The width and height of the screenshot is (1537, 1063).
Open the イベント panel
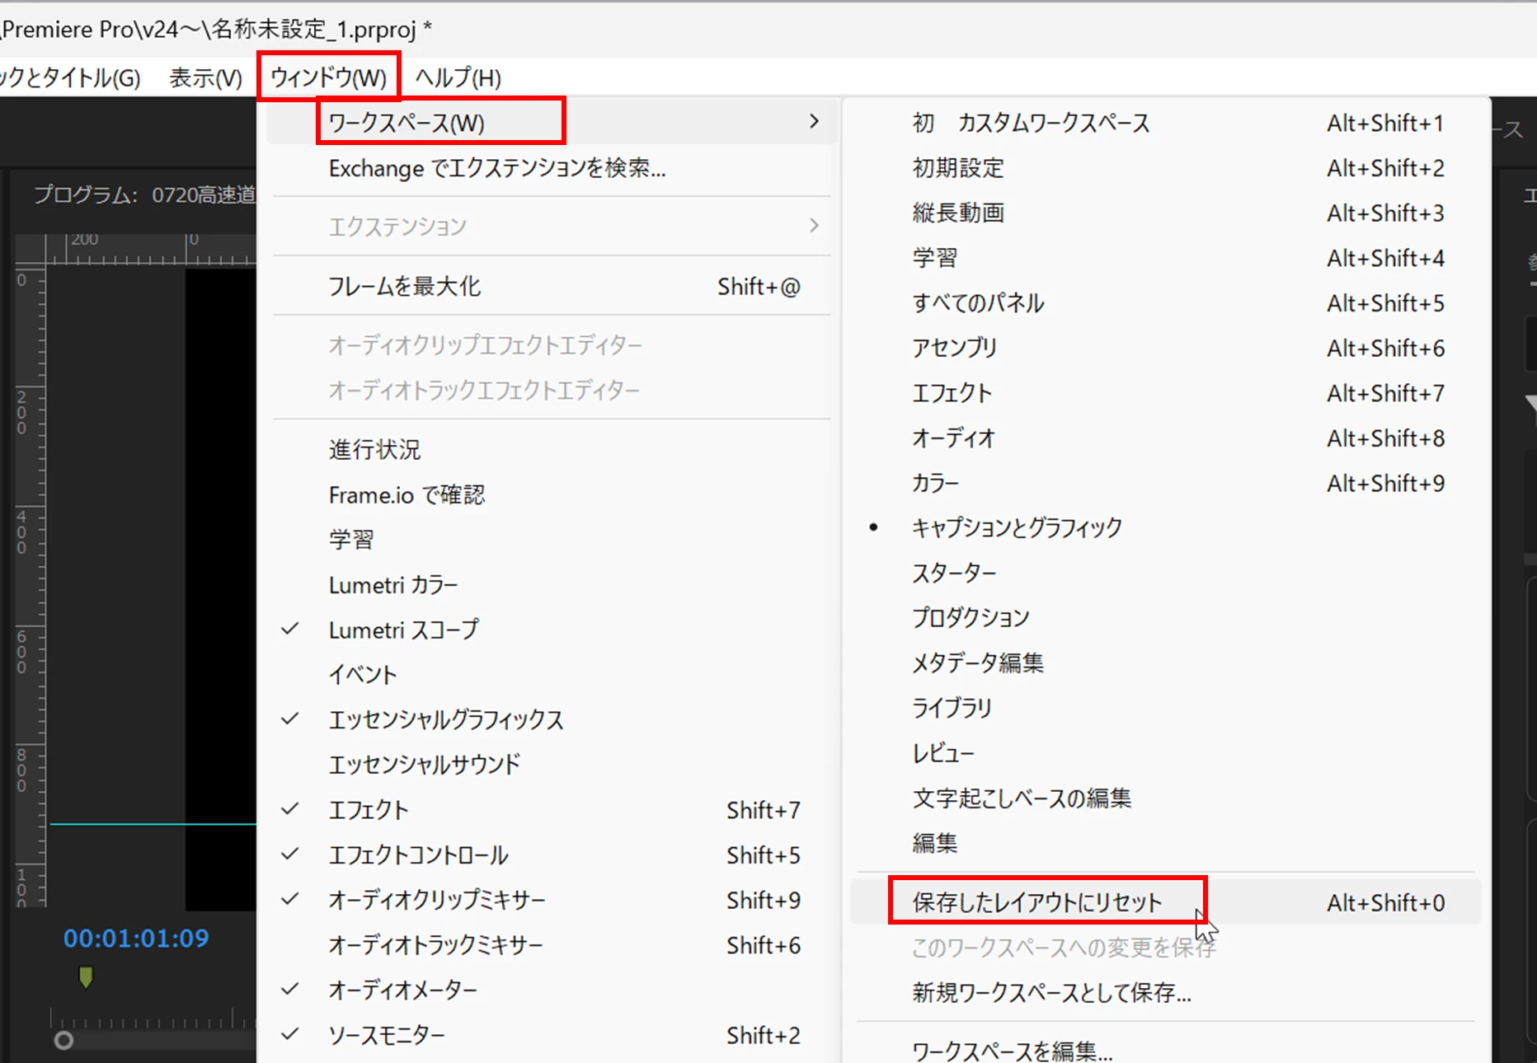[552, 675]
